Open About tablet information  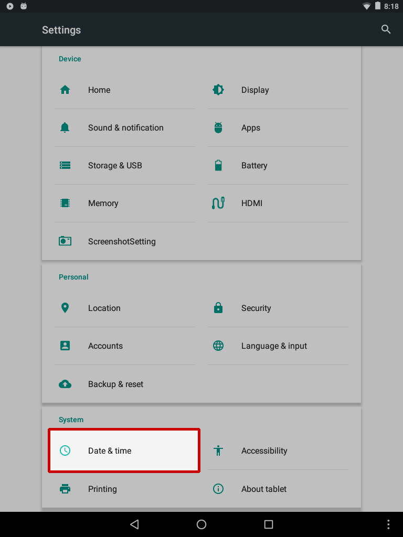tap(278, 489)
